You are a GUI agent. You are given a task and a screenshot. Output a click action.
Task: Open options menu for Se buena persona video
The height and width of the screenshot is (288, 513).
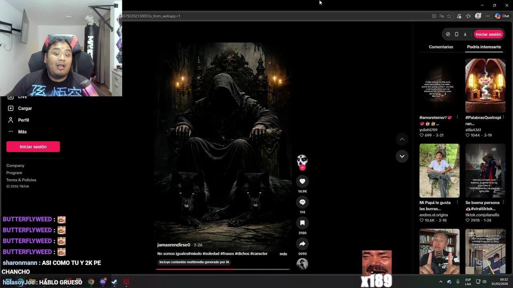(x=503, y=203)
